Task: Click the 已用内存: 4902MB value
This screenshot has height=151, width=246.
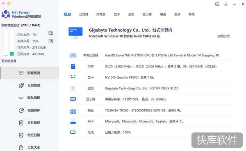Action: tap(31, 54)
